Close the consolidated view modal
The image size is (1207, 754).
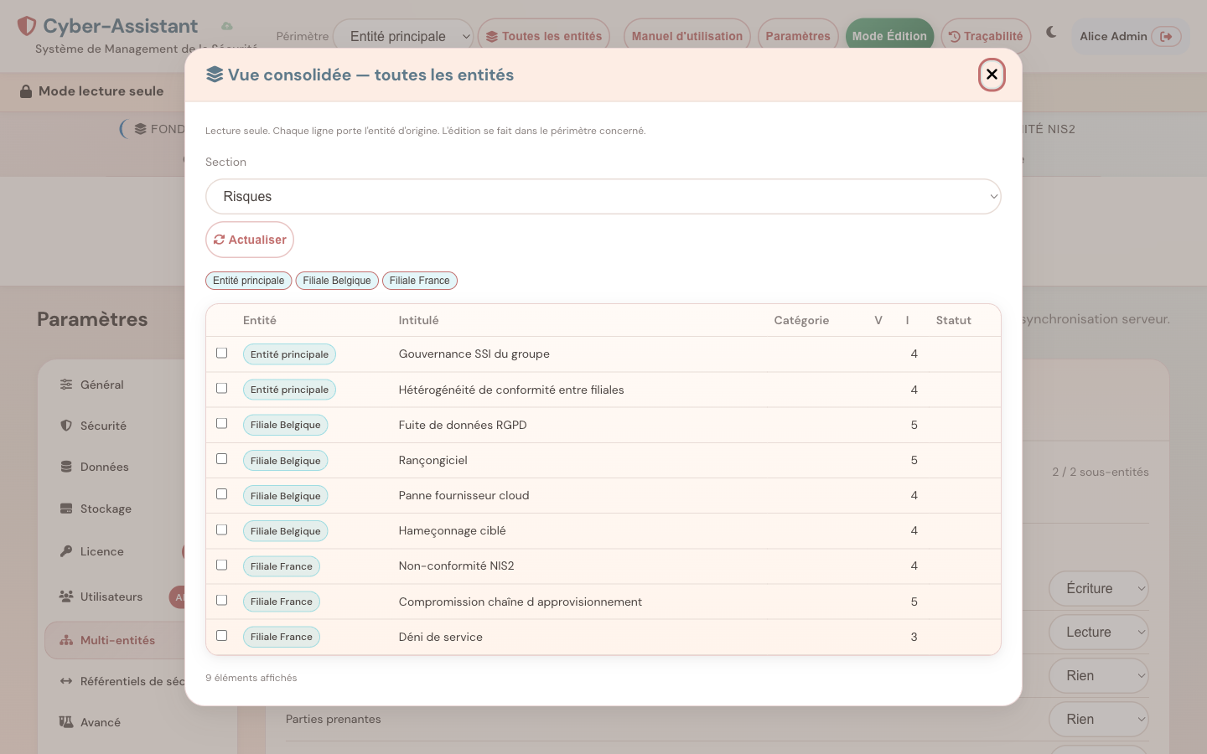(x=992, y=75)
